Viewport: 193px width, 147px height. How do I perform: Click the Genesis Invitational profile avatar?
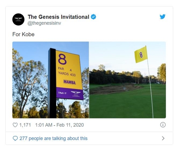19,19
